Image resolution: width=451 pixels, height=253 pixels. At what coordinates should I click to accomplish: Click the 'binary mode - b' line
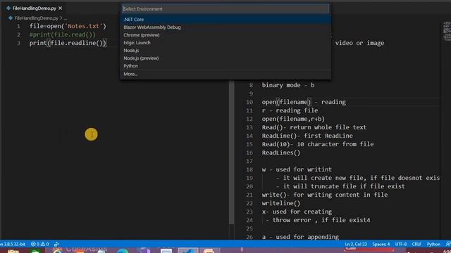[x=288, y=85]
